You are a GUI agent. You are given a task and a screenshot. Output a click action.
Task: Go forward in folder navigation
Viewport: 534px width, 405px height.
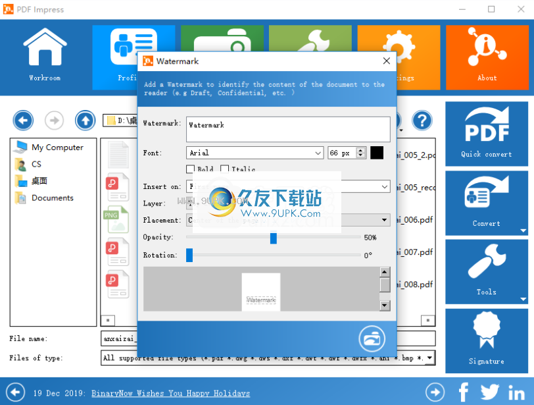click(x=55, y=121)
